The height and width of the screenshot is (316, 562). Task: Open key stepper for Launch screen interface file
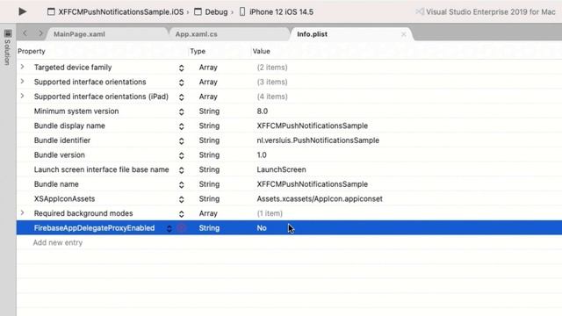pyautogui.click(x=182, y=170)
